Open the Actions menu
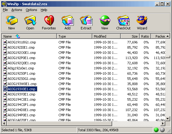 [17, 10]
